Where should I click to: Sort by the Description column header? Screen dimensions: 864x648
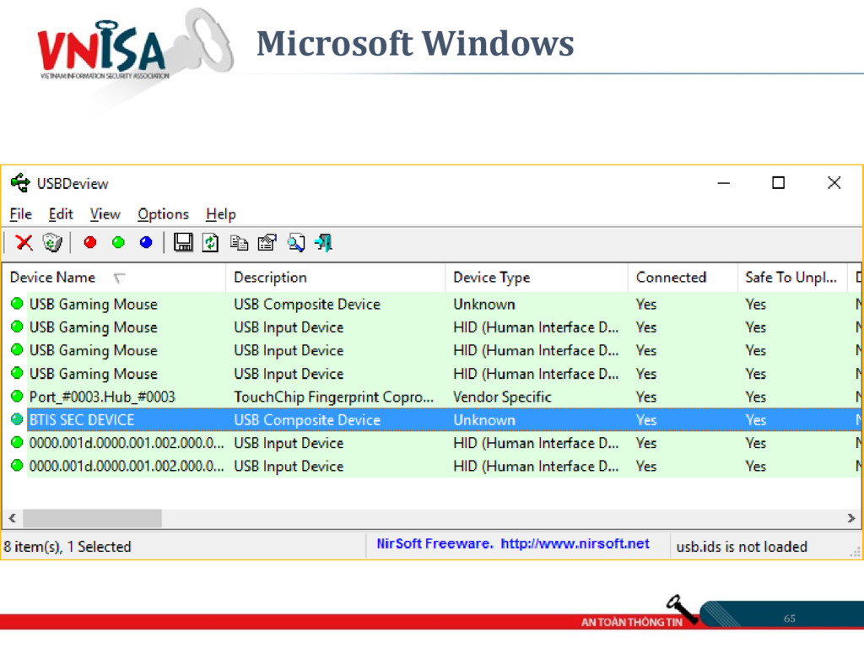point(336,277)
